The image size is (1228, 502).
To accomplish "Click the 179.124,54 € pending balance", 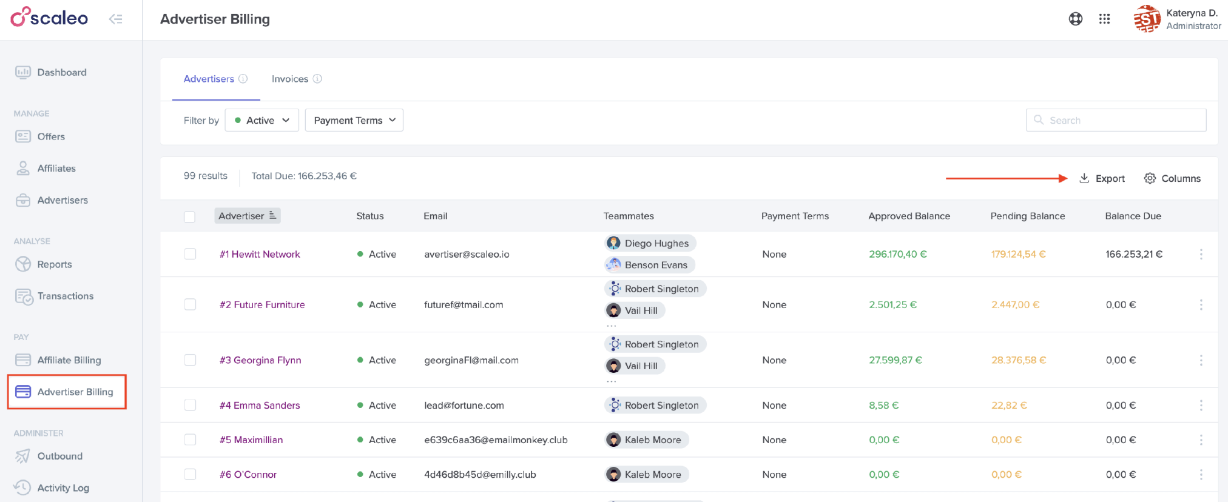I will (1019, 254).
